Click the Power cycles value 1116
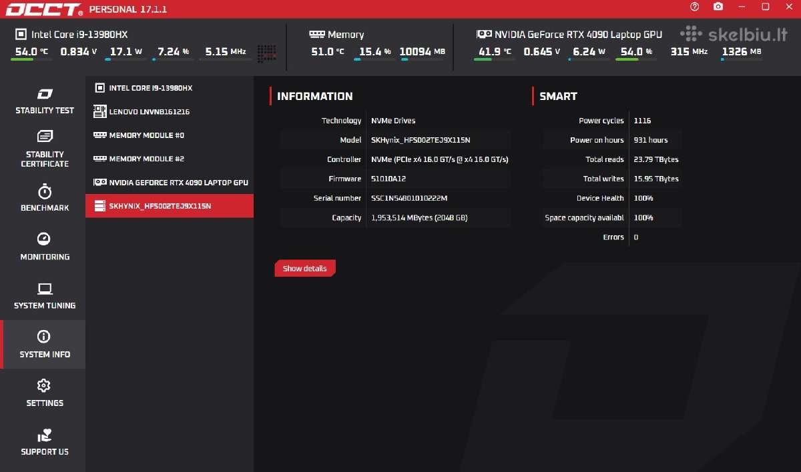The height and width of the screenshot is (472, 801). click(642, 121)
